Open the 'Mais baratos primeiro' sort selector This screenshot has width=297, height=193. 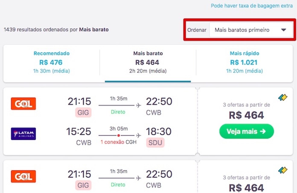pyautogui.click(x=251, y=30)
